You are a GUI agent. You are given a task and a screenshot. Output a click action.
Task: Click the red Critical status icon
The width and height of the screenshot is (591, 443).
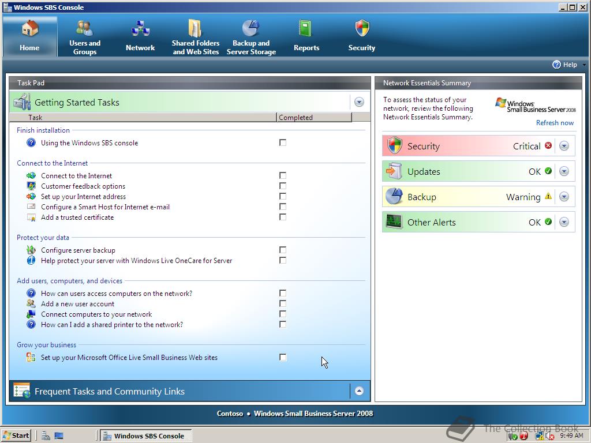pyautogui.click(x=548, y=145)
